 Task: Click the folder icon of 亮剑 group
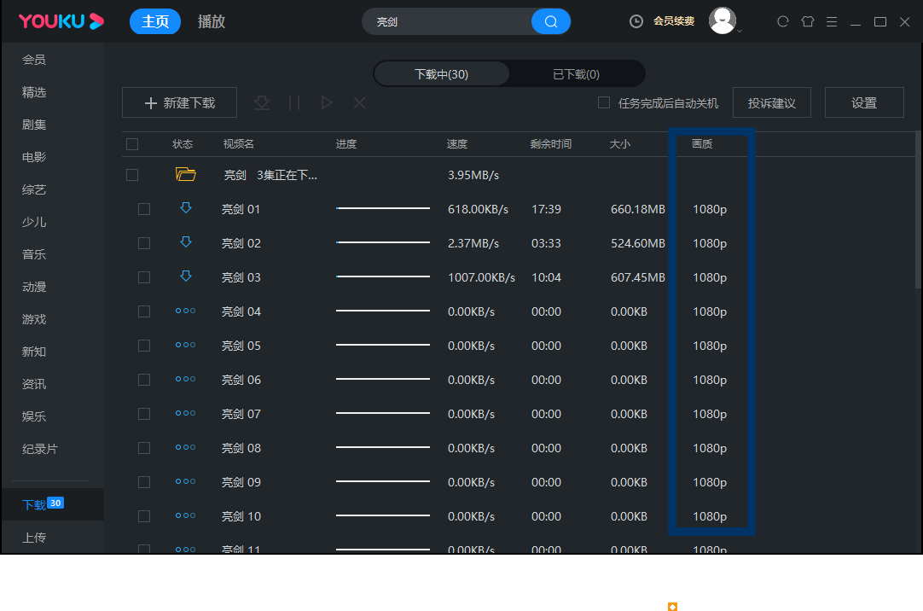185,174
